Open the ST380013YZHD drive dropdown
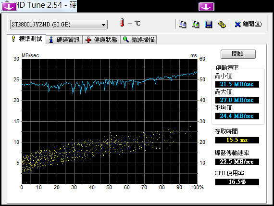 point(59,25)
